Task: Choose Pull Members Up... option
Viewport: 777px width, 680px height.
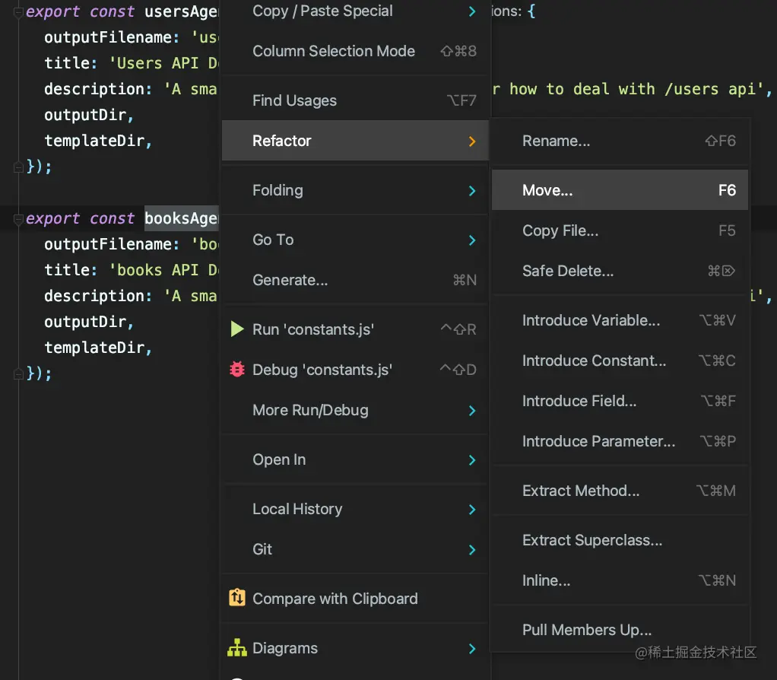Action: click(x=620, y=630)
